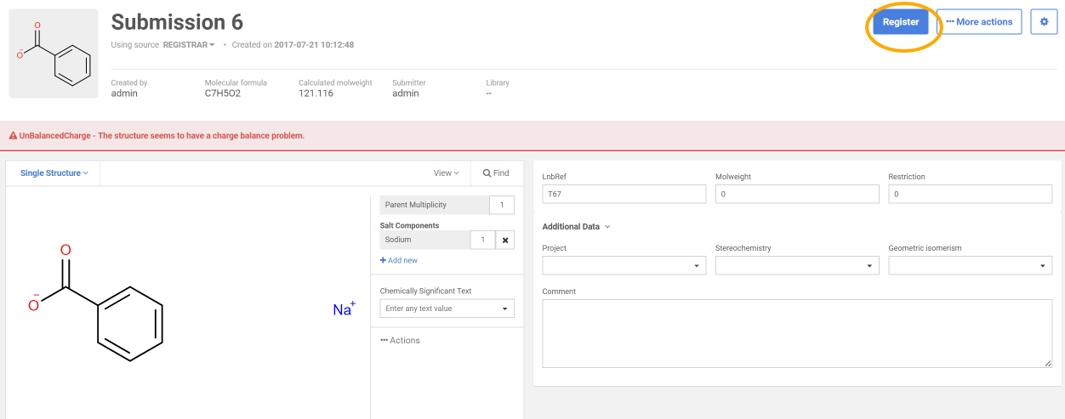Open the Single Structure dropdown
Viewport: 1065px width, 419px height.
[54, 173]
